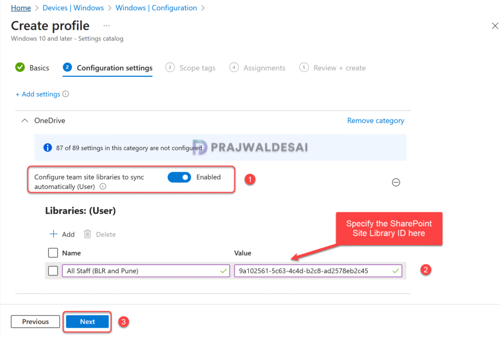The image size is (500, 337).
Task: Click the Next button
Action: point(87,321)
